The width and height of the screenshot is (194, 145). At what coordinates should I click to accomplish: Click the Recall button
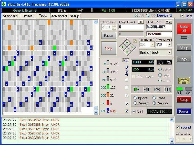pyautogui.click(x=184, y=59)
